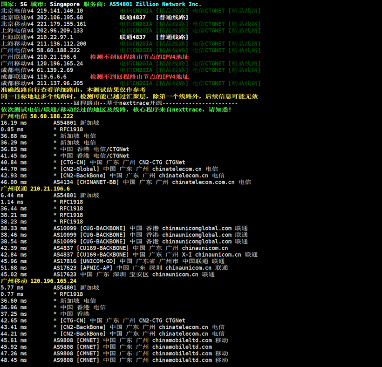
Task: Click chinatelecom.com.cn domain on AS4134 hop
Action: (x=203, y=182)
